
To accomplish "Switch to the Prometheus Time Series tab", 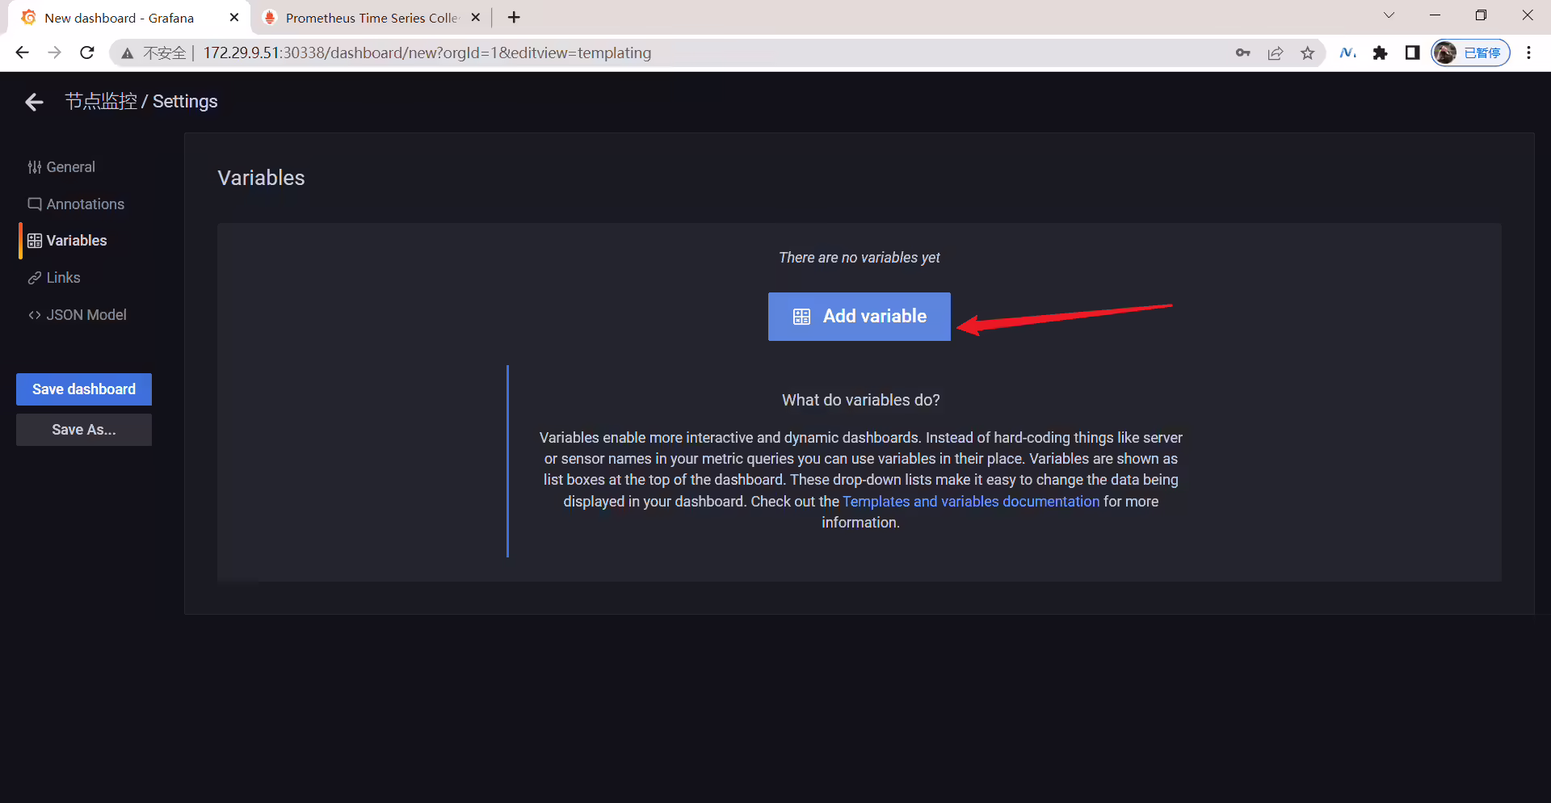I will tap(372, 18).
